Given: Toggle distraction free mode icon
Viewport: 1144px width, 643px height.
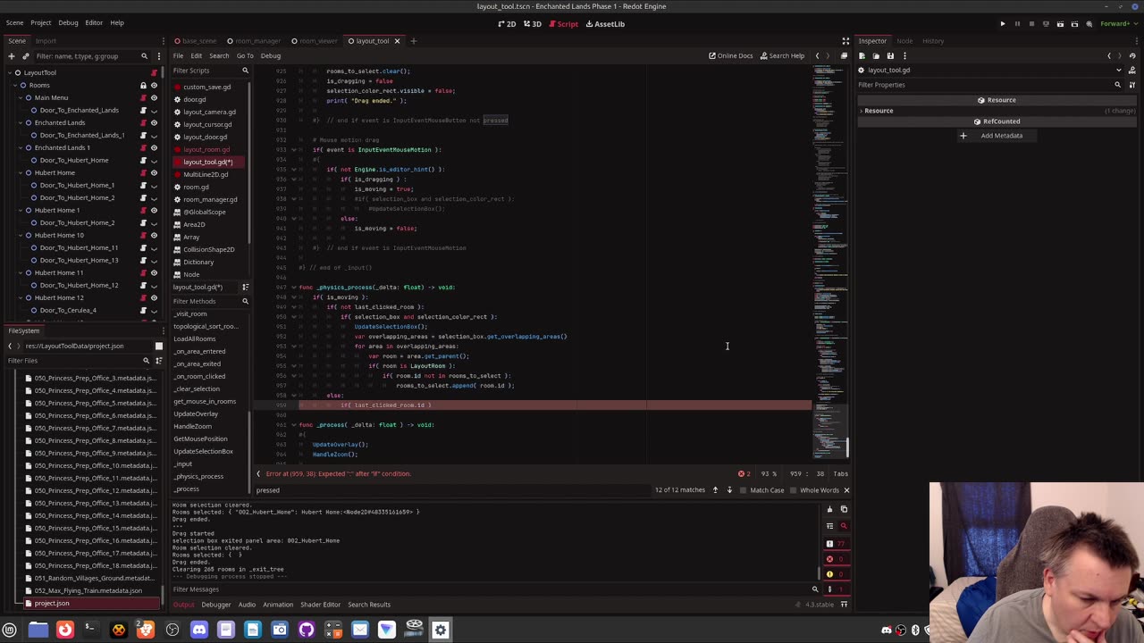Looking at the screenshot, I should pyautogui.click(x=845, y=41).
